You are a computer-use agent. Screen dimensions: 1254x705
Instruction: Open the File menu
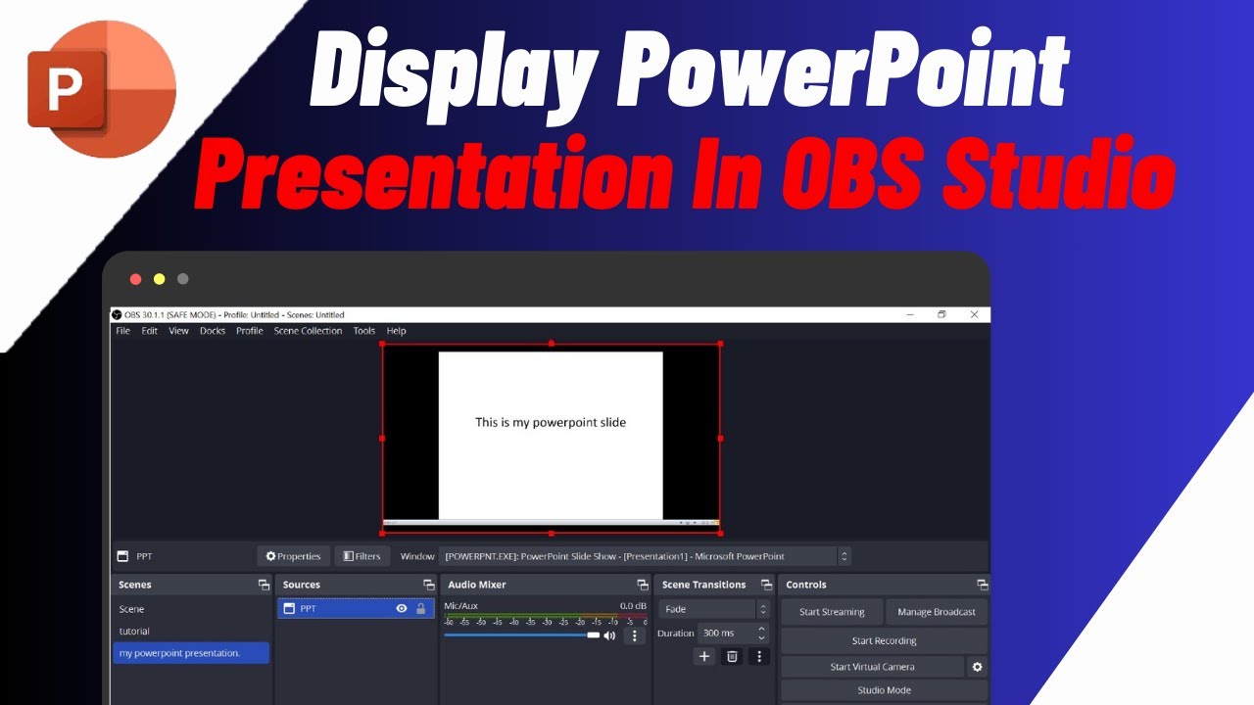pos(122,331)
